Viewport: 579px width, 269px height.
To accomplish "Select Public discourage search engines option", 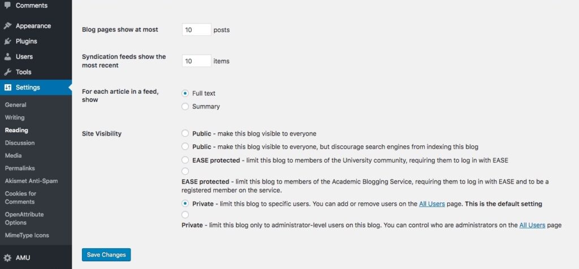I will coord(185,147).
